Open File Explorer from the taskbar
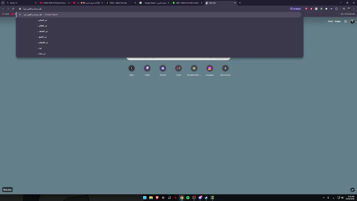 tap(151, 198)
